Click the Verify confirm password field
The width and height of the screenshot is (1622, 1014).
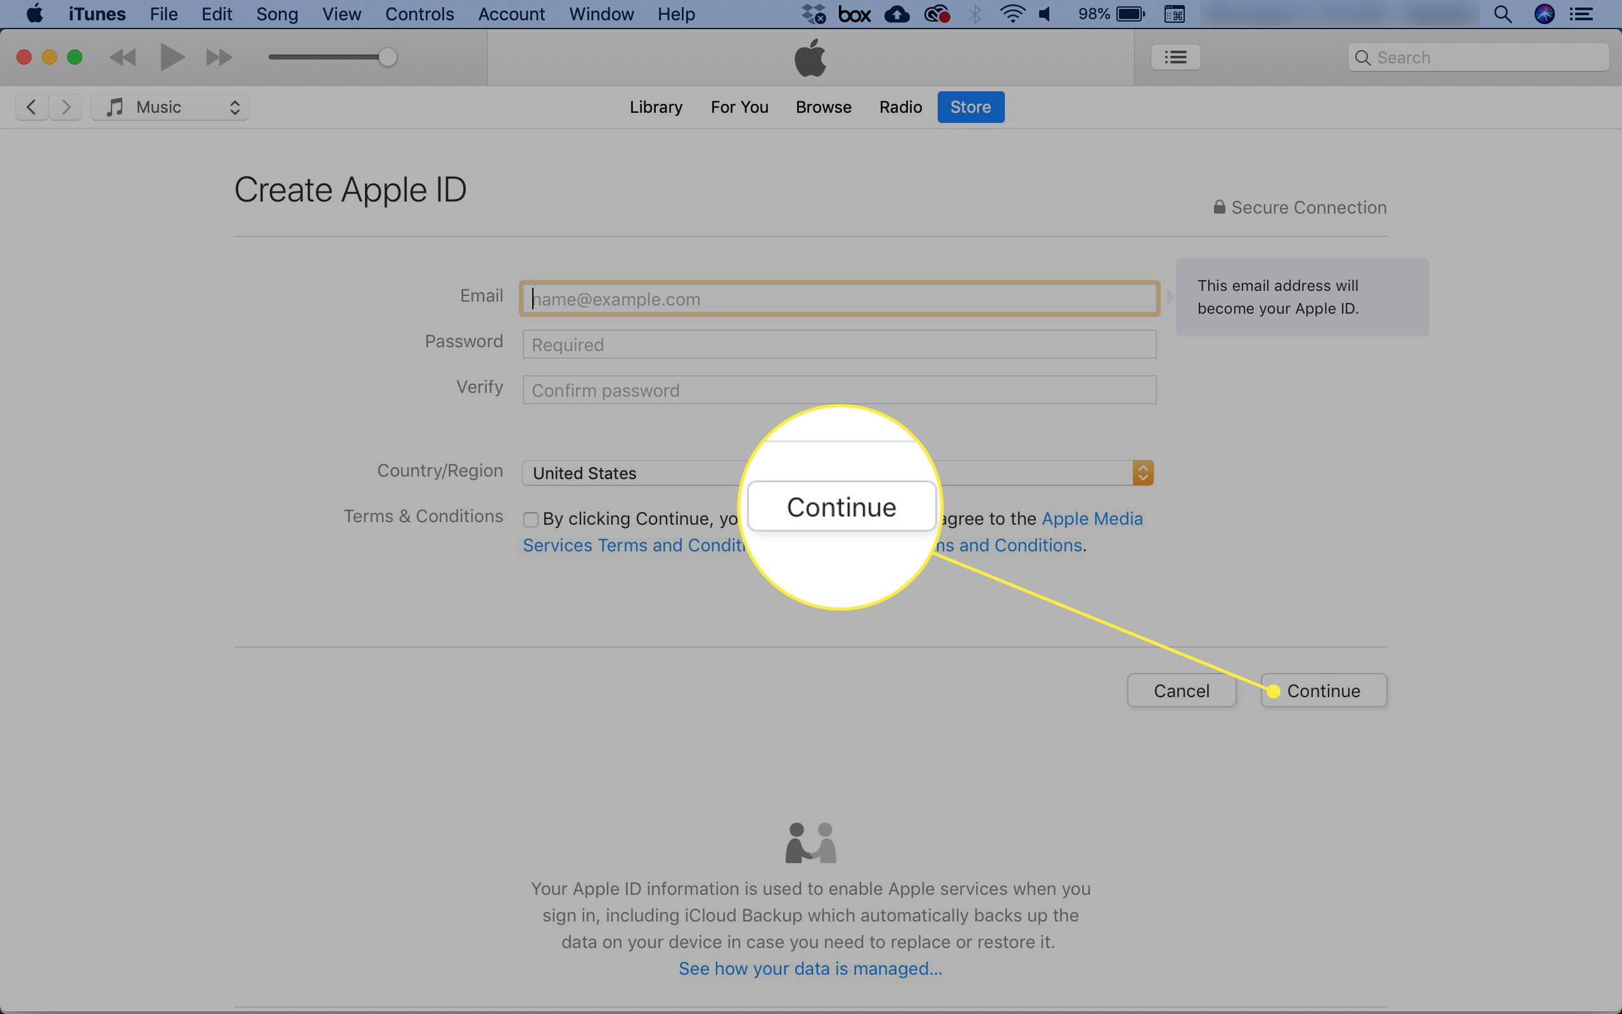(x=839, y=390)
